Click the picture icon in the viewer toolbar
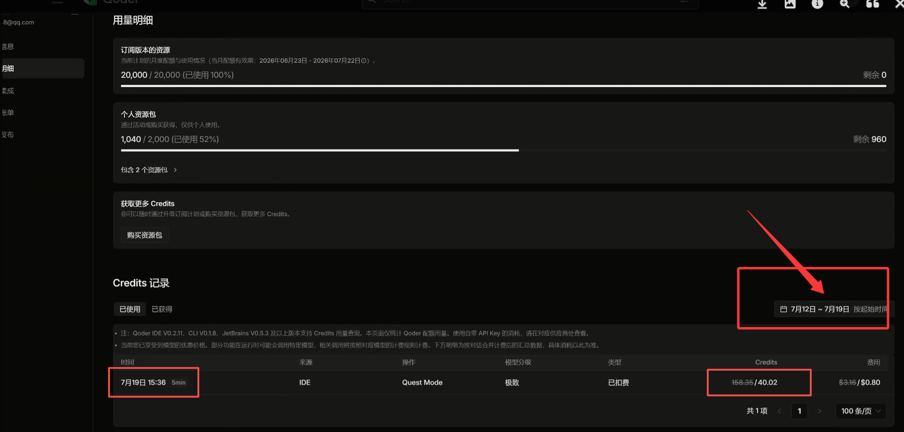The width and height of the screenshot is (904, 432). (790, 4)
